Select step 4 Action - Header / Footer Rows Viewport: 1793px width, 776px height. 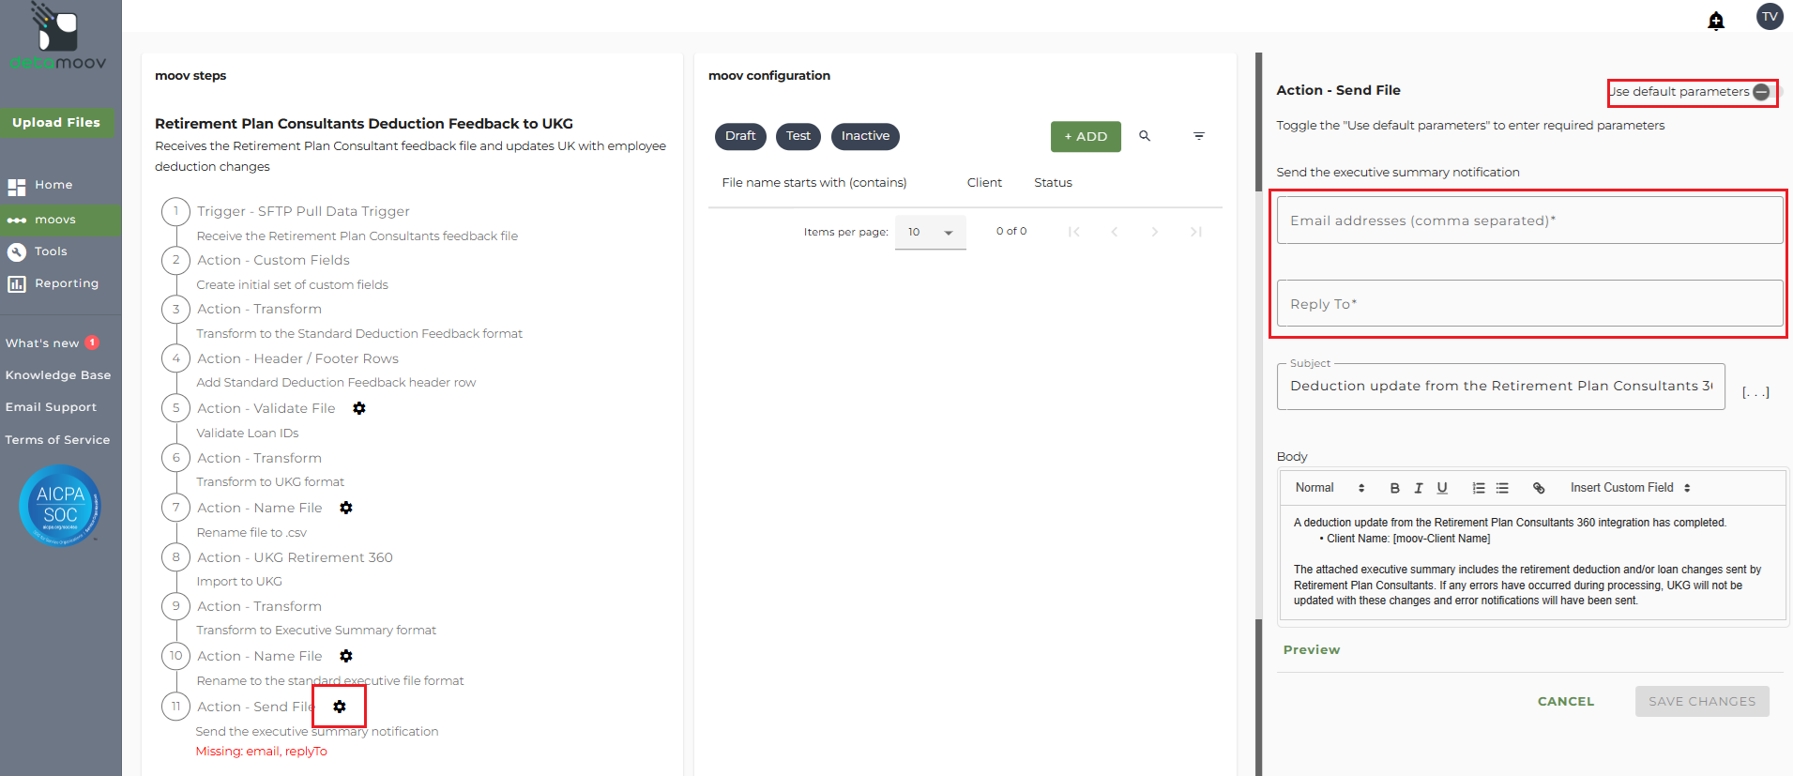pos(297,359)
